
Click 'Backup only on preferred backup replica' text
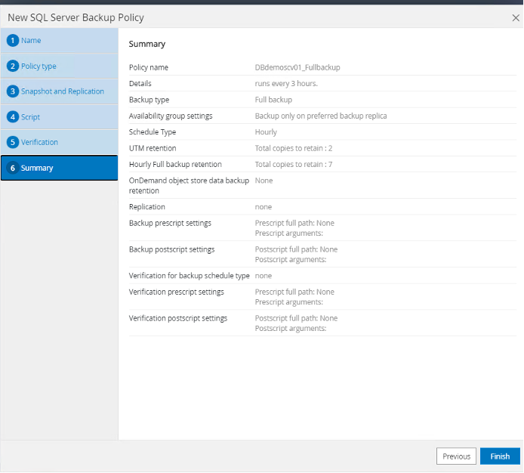coord(321,116)
